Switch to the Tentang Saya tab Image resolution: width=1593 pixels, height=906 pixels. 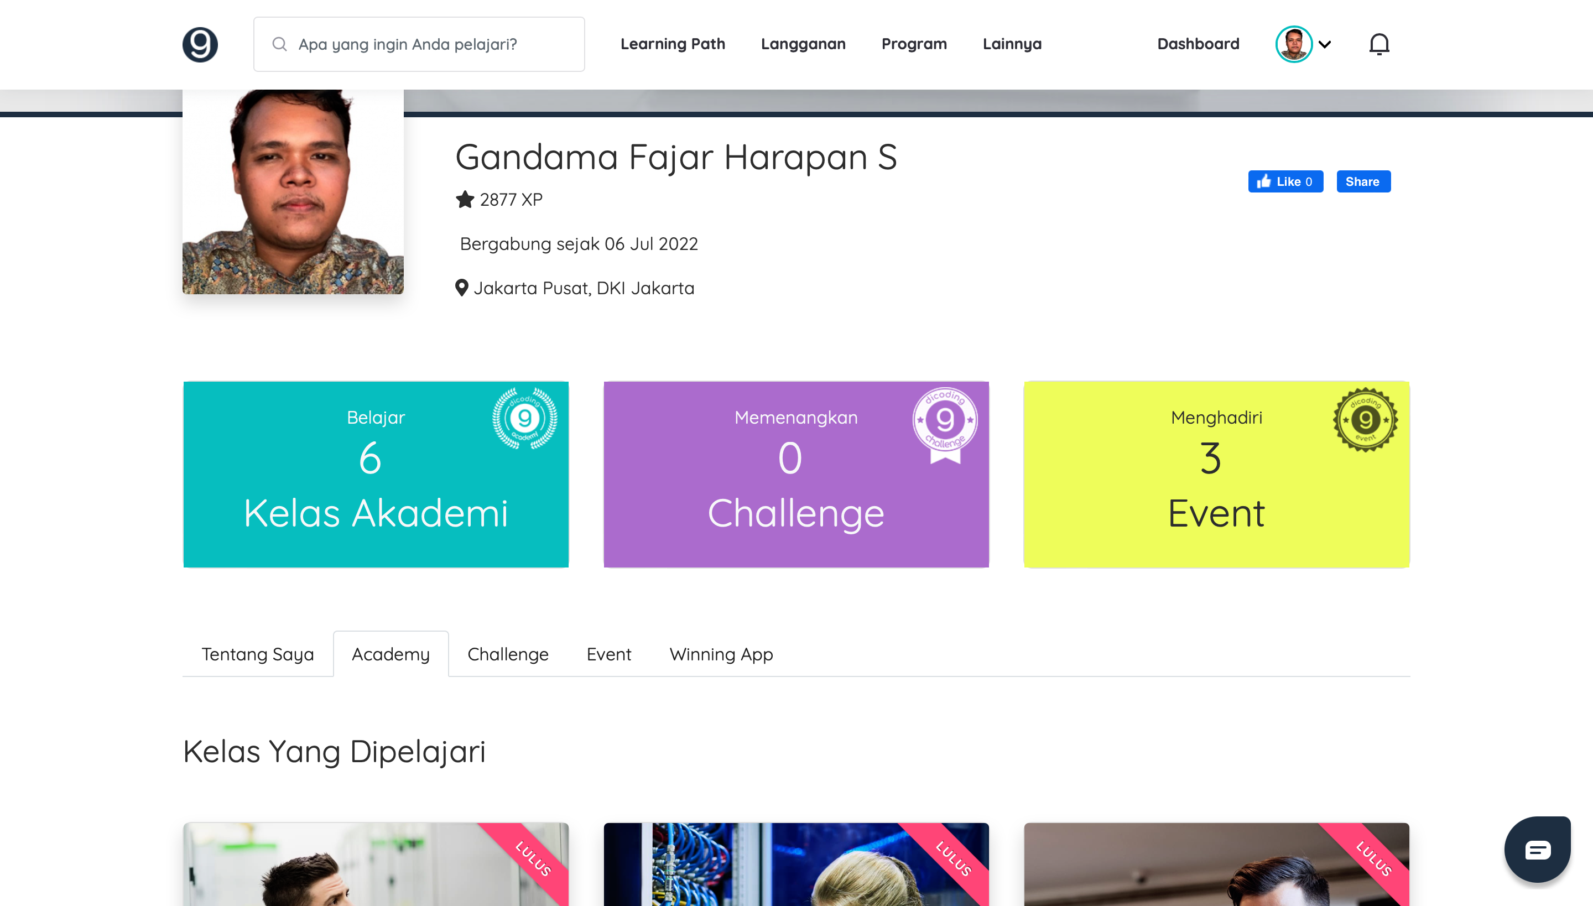[x=258, y=654]
